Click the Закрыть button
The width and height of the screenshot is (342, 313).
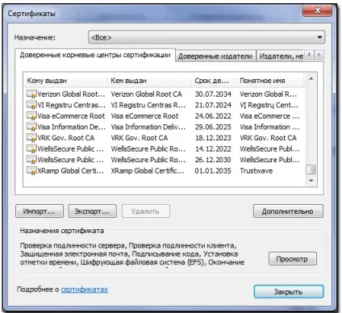pos(289,292)
